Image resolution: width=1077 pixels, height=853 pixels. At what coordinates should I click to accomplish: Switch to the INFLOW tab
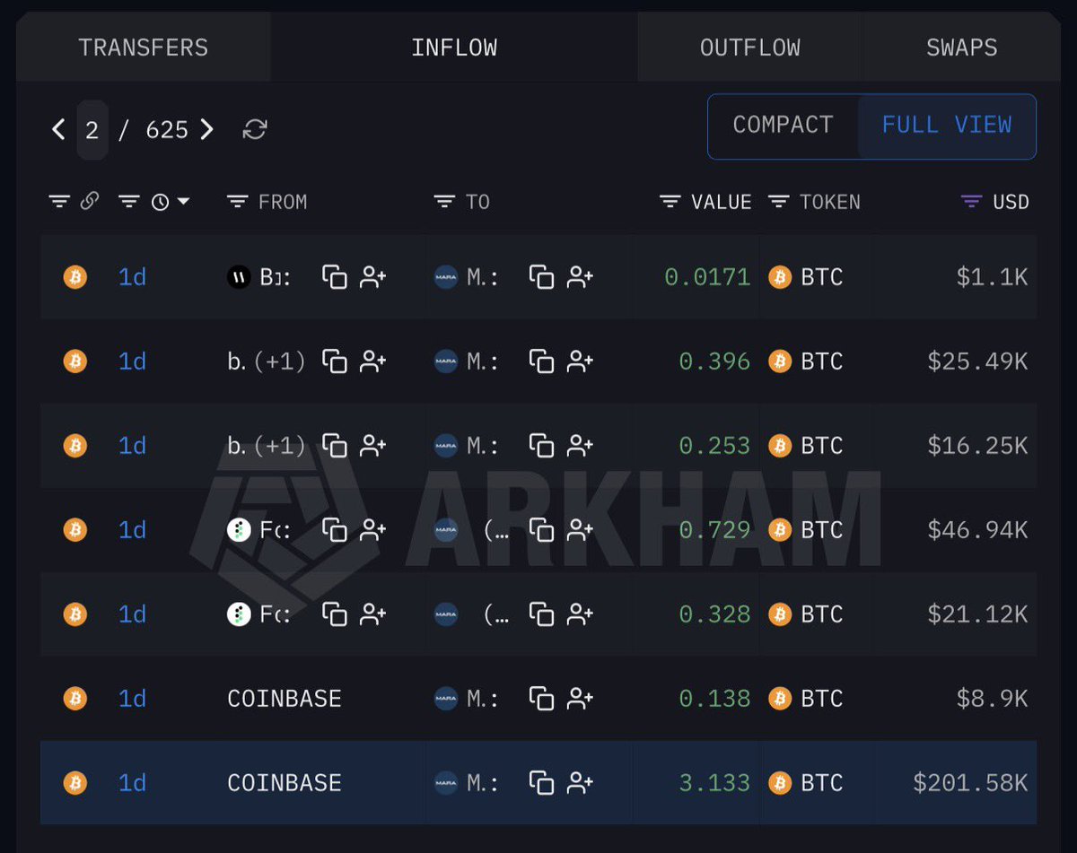(x=454, y=48)
